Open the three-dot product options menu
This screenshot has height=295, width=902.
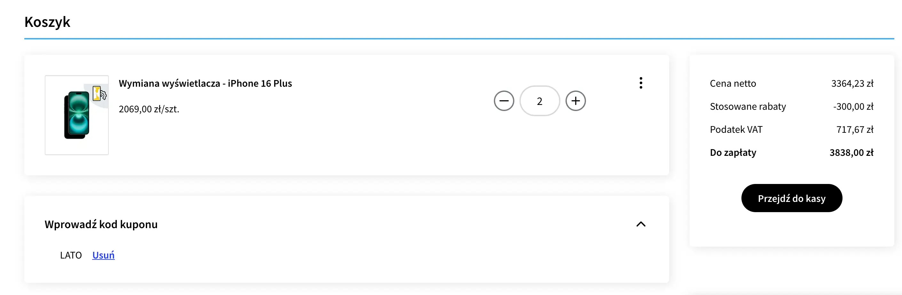[x=641, y=83]
